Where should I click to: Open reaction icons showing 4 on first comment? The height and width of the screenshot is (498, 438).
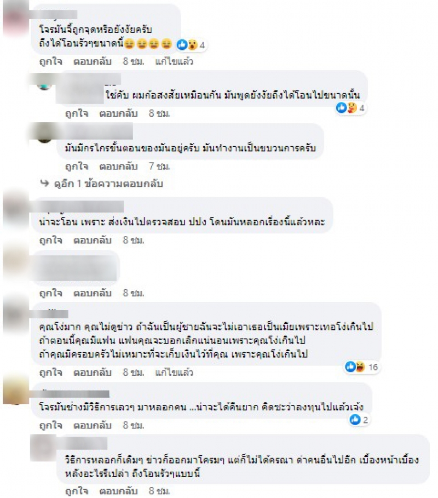pyautogui.click(x=191, y=45)
